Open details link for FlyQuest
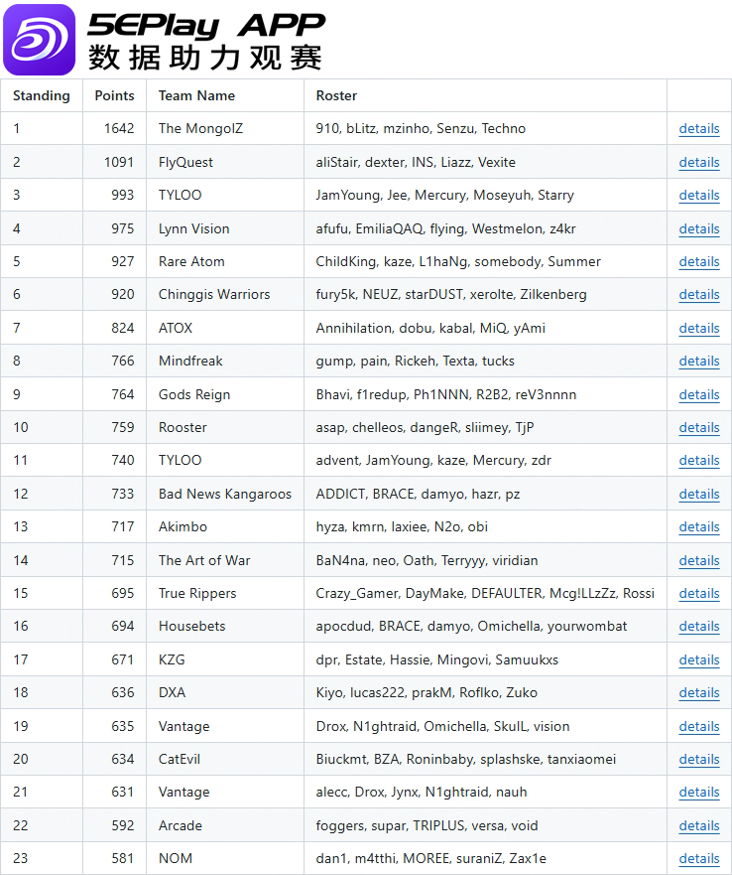This screenshot has width=732, height=875. [x=699, y=163]
